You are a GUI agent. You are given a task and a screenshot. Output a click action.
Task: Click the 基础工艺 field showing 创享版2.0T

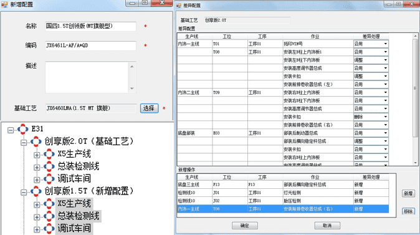(x=247, y=21)
